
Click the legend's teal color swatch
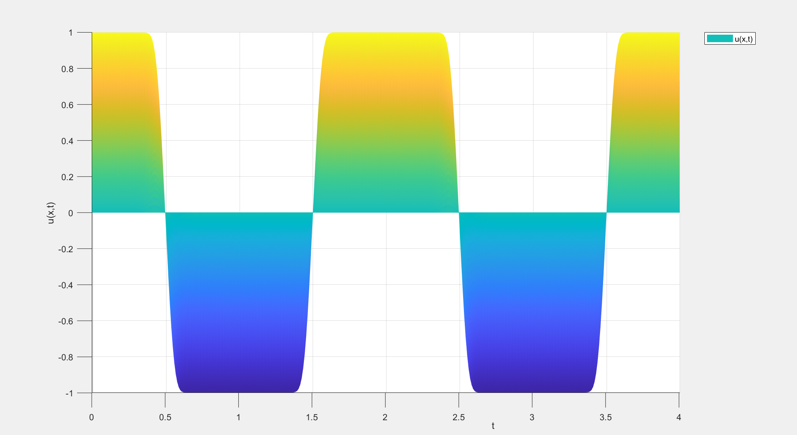[720, 39]
